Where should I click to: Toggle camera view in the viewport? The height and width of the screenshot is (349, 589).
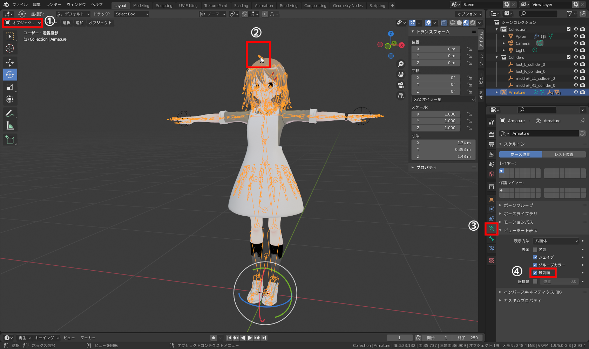click(x=400, y=85)
